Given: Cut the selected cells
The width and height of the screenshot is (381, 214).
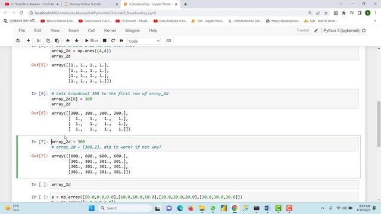Looking at the screenshot, I should tap(39, 41).
